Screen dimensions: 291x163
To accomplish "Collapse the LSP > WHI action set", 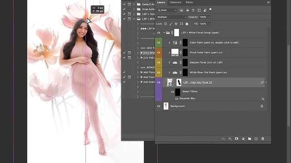I will pyautogui.click(x=134, y=19).
